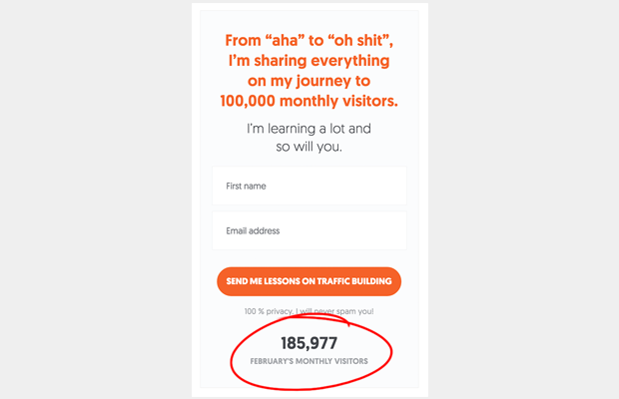Click the 100 % privacy notice text
The width and height of the screenshot is (619, 399).
click(309, 311)
